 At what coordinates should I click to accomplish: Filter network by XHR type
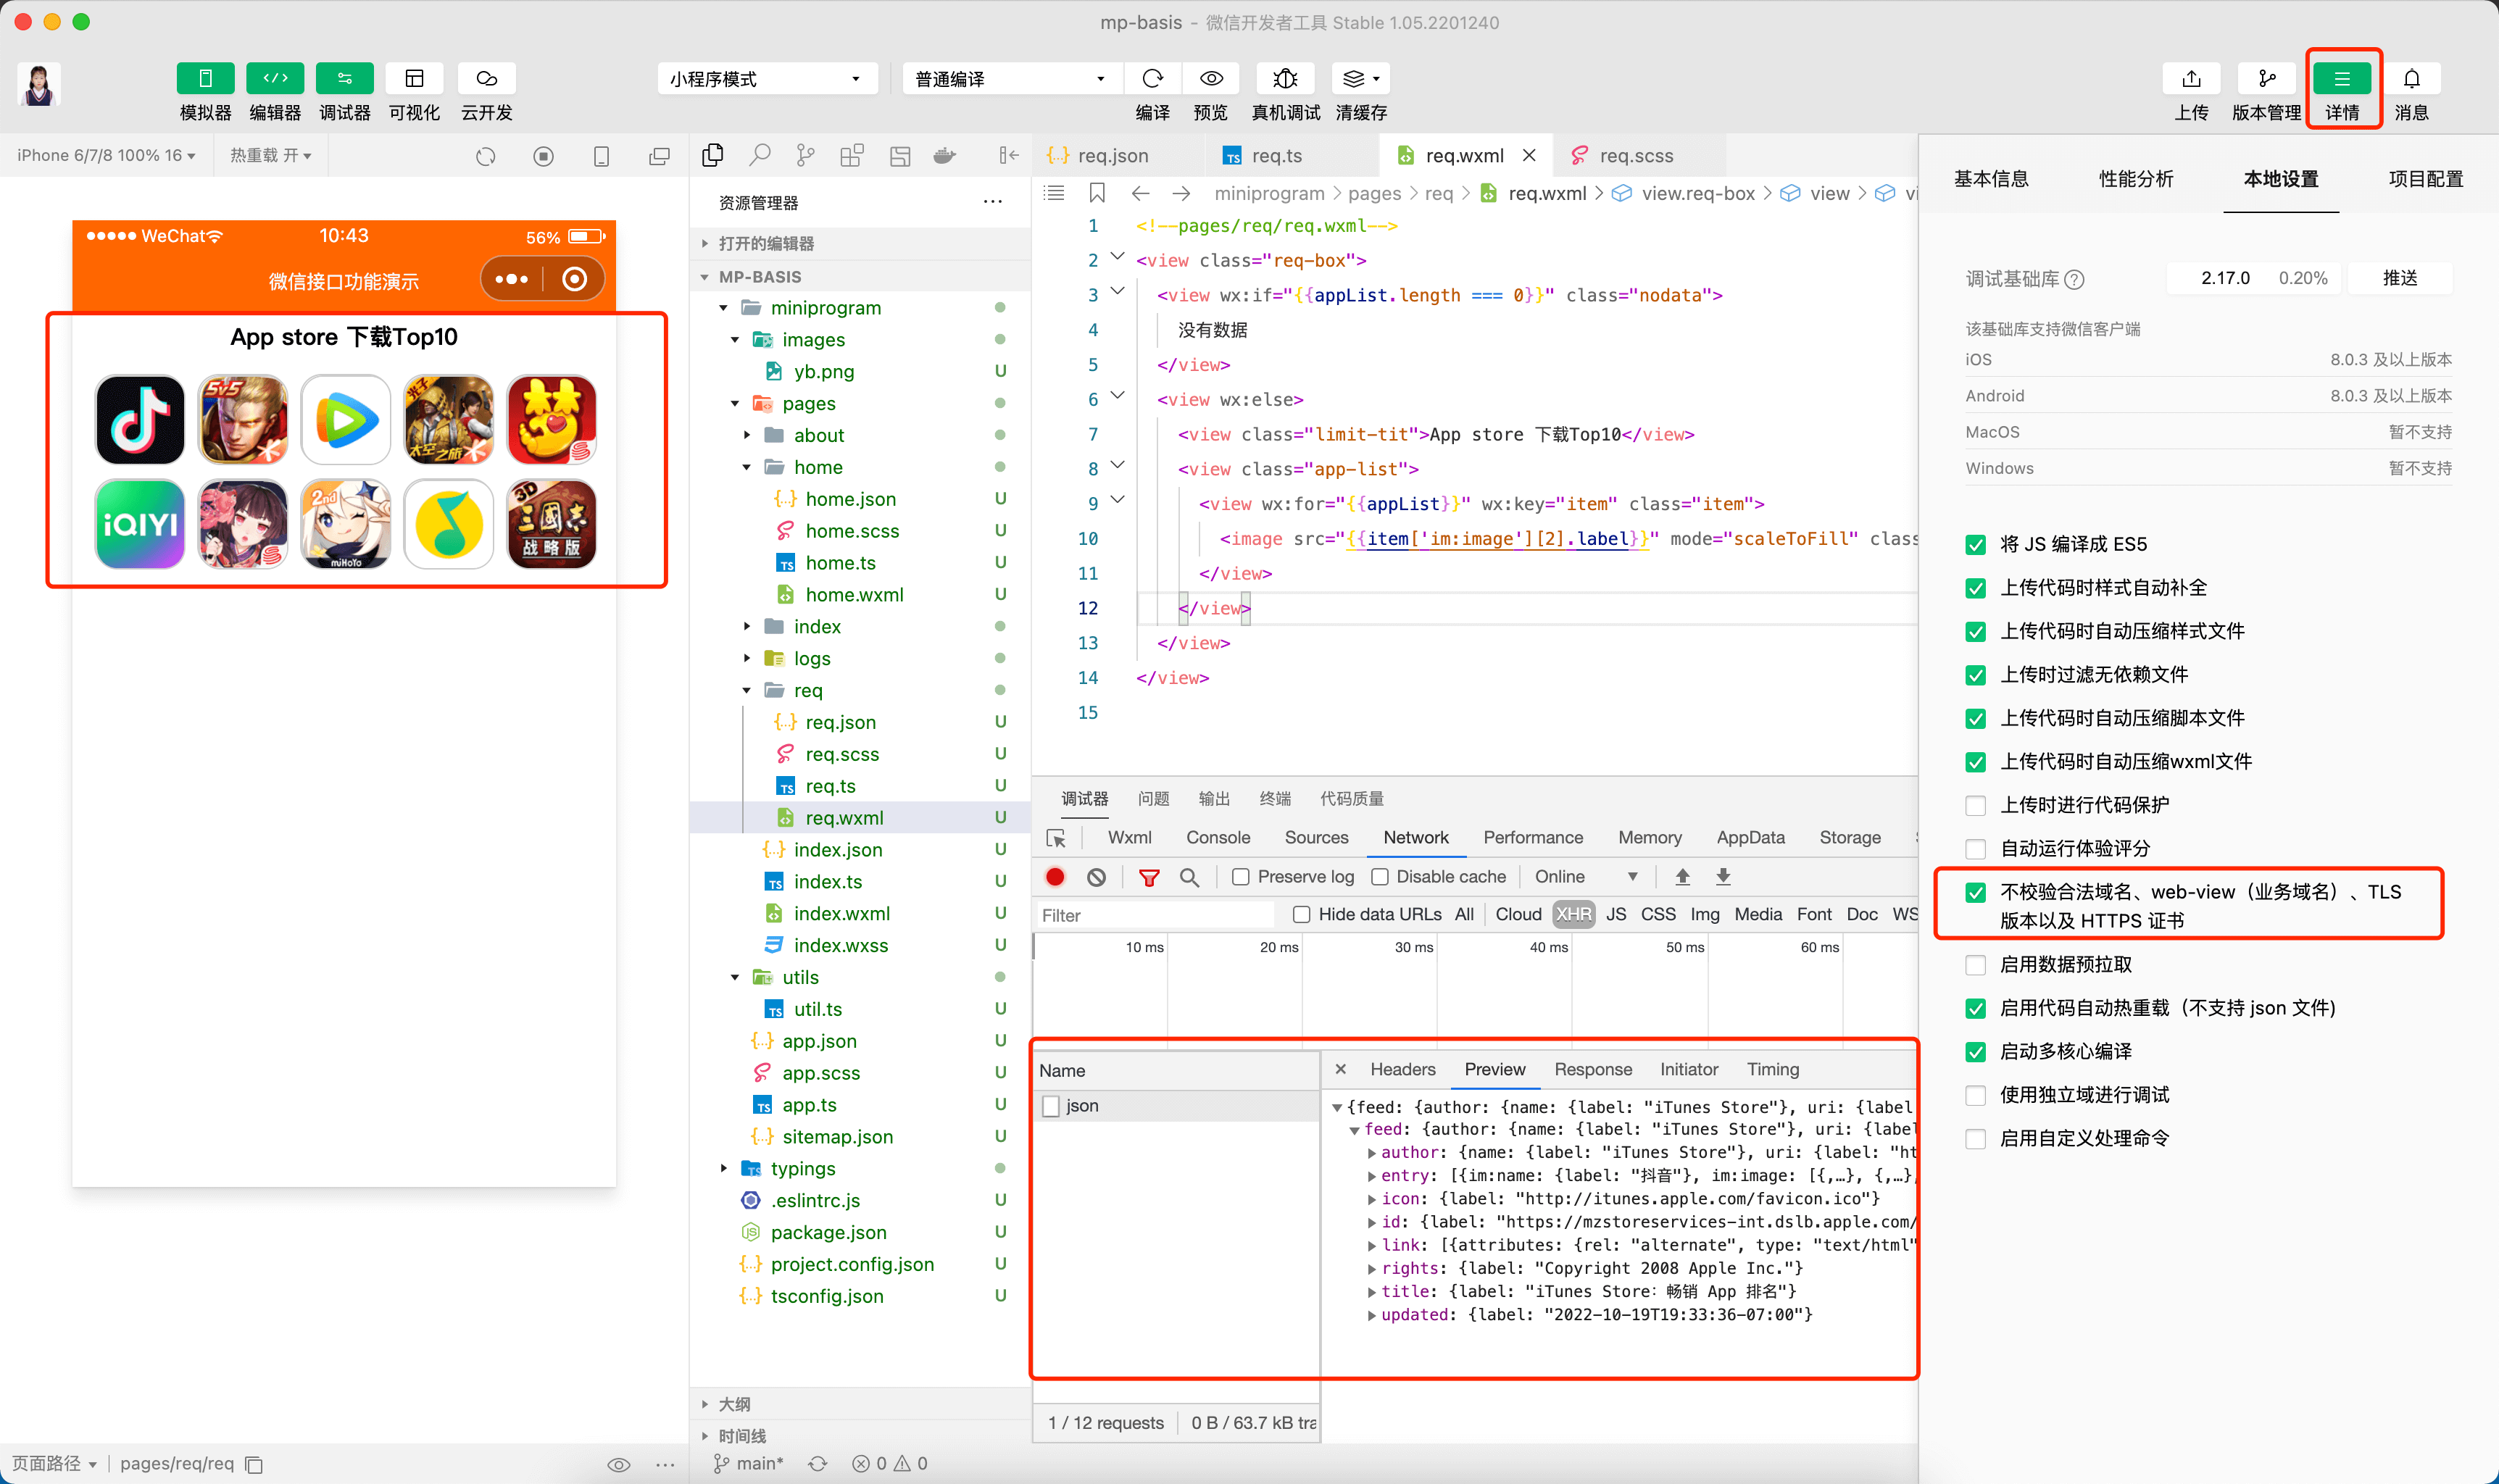(1573, 914)
